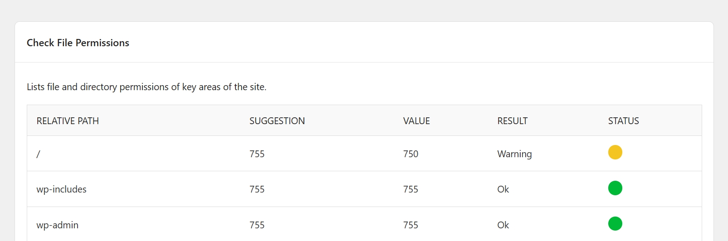Click the RELATIVE PATH column header
This screenshot has height=241, width=728.
click(x=68, y=121)
